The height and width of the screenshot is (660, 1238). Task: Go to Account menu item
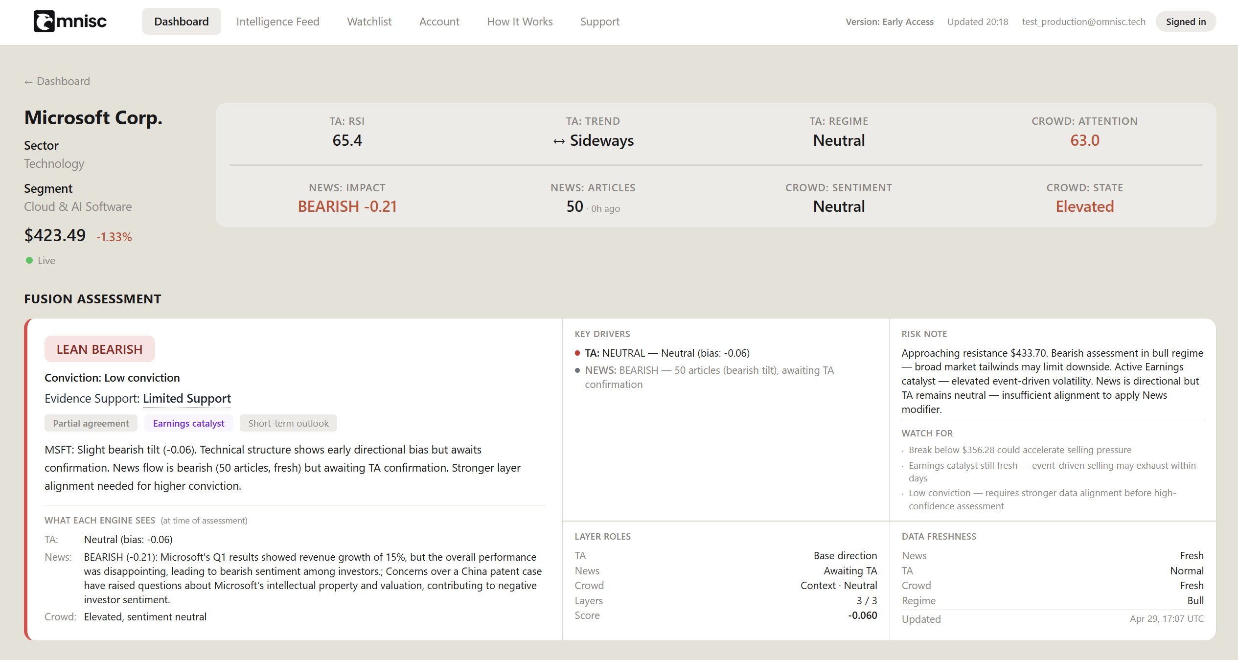click(x=439, y=22)
